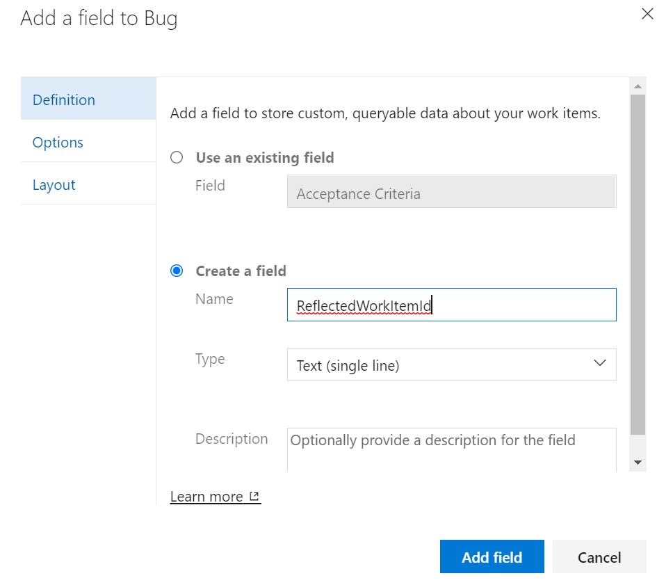Click the custom queryable data description sentence
The image size is (657, 585).
point(385,113)
